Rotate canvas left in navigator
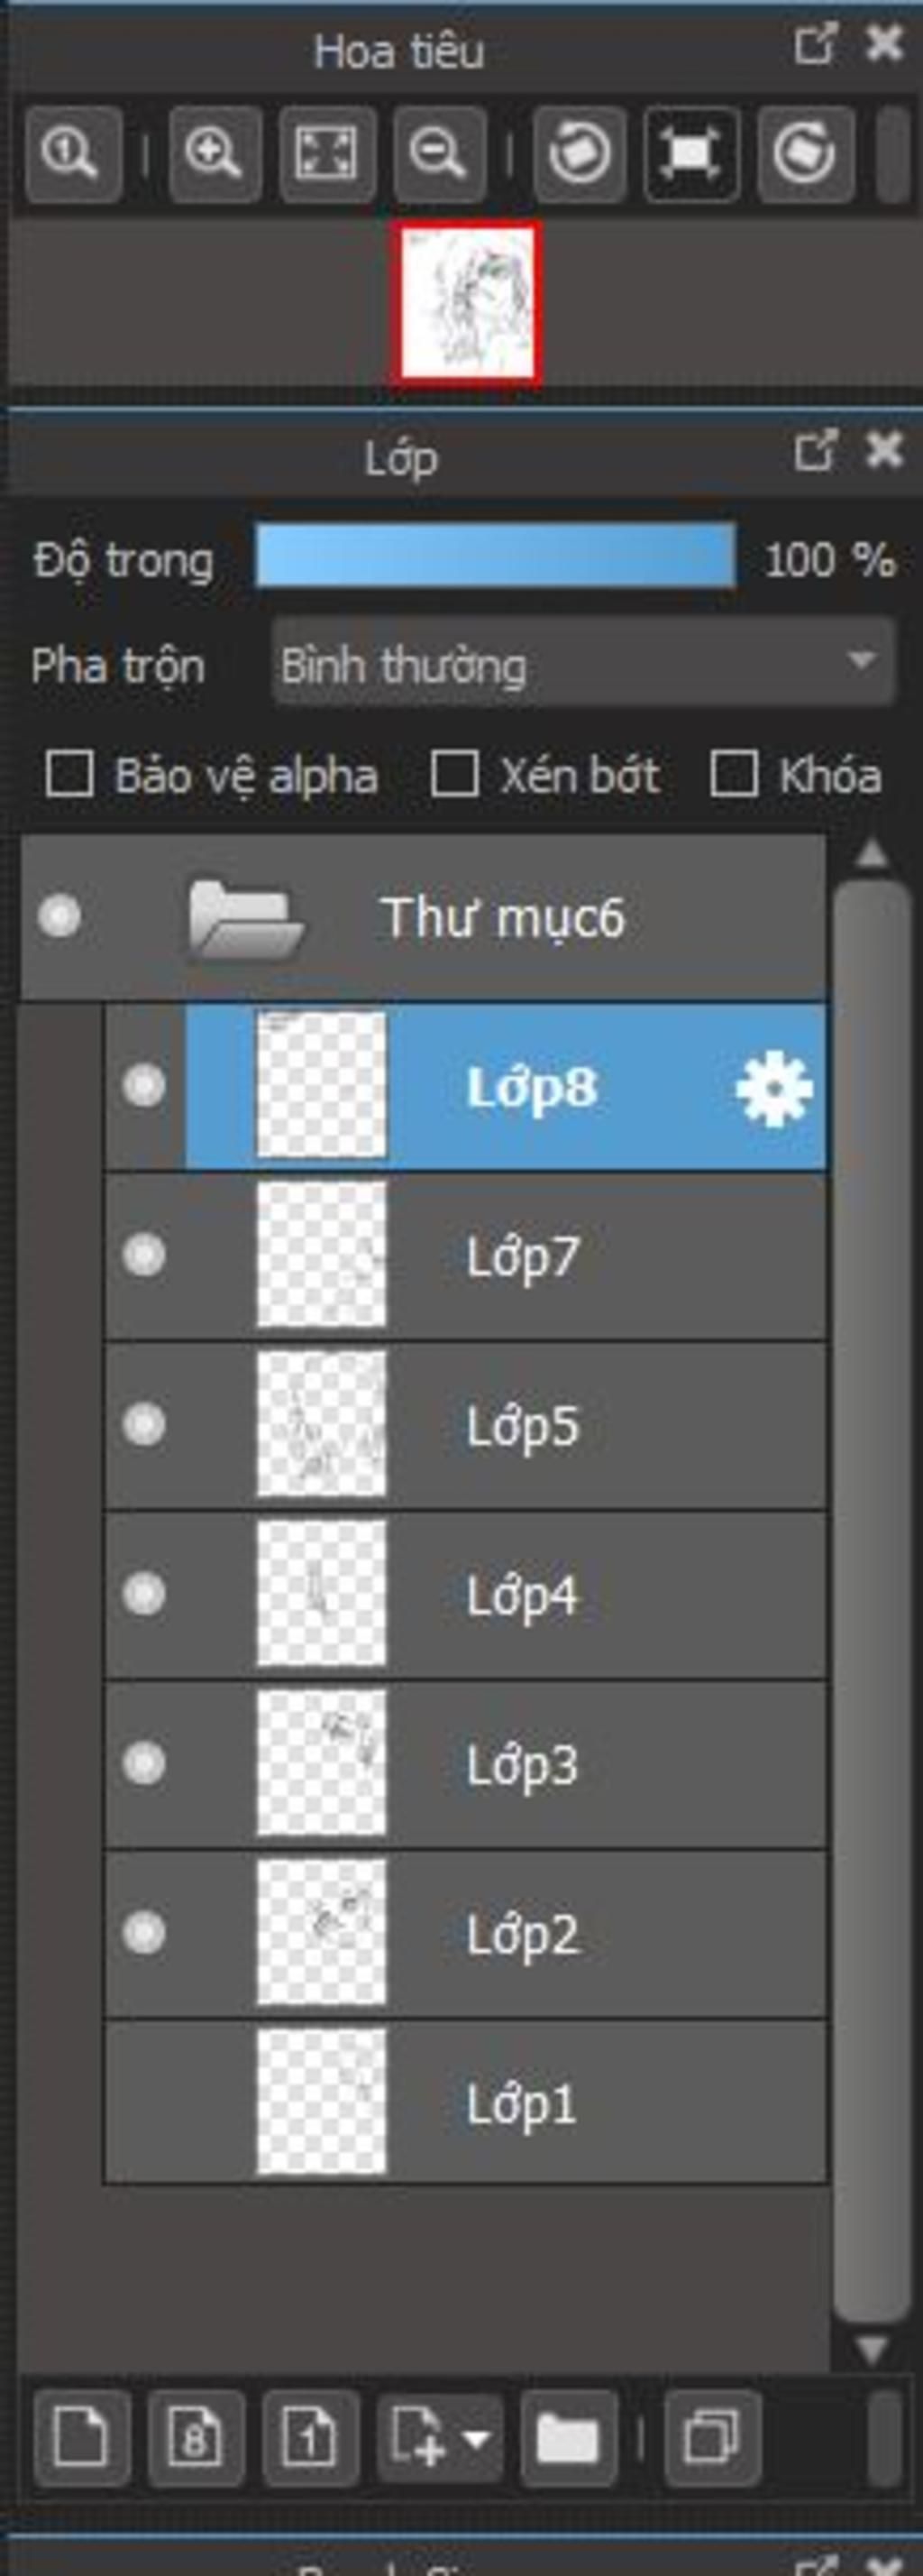 tap(580, 155)
